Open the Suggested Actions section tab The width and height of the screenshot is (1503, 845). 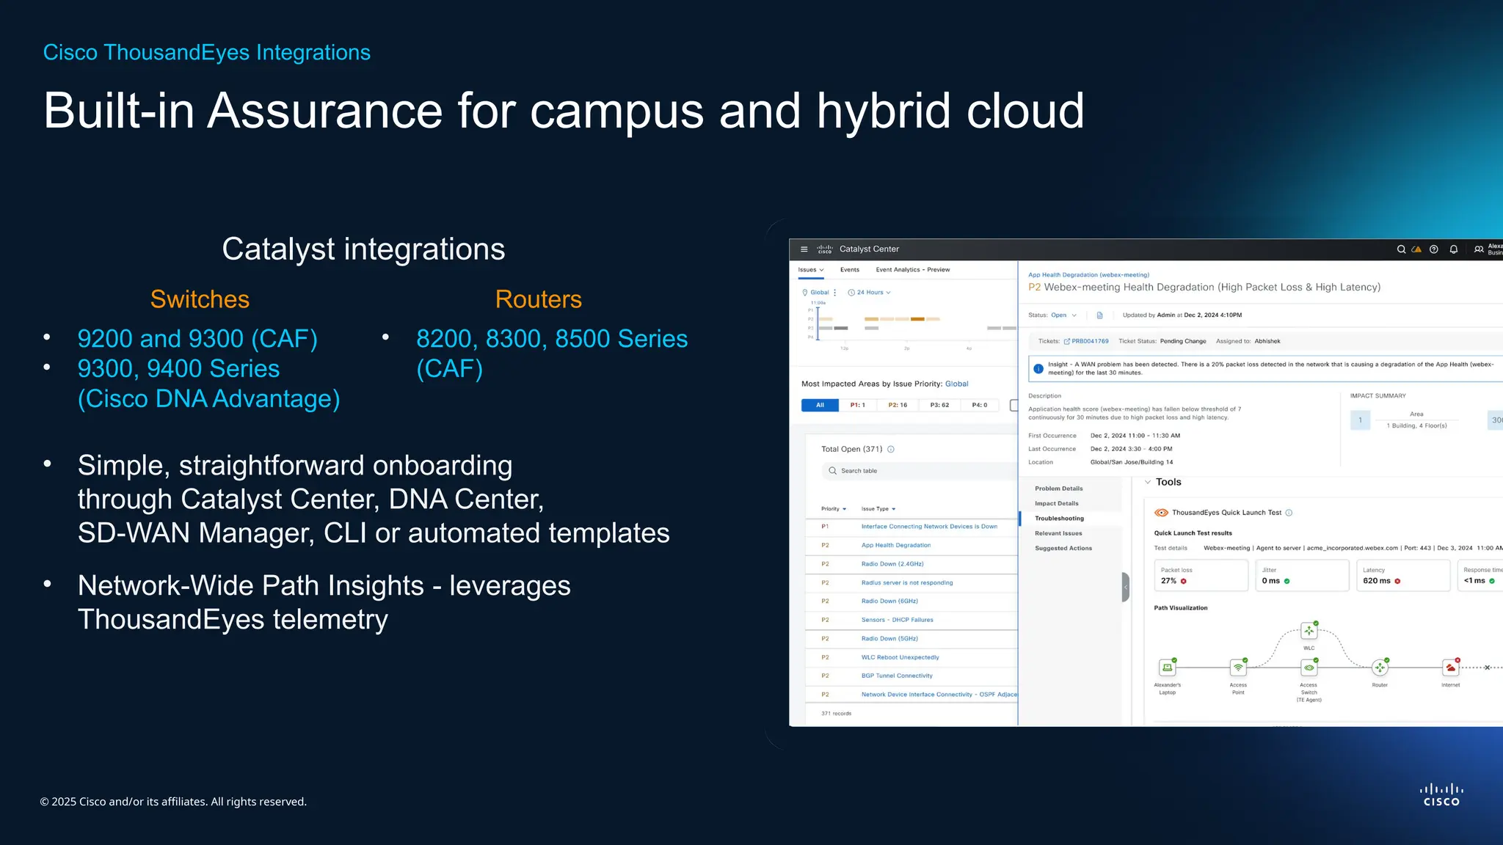[x=1063, y=548]
